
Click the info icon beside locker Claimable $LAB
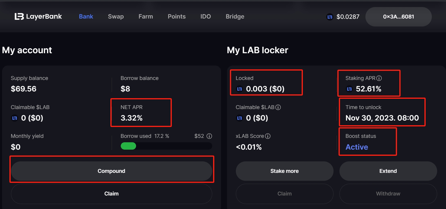tap(278, 107)
